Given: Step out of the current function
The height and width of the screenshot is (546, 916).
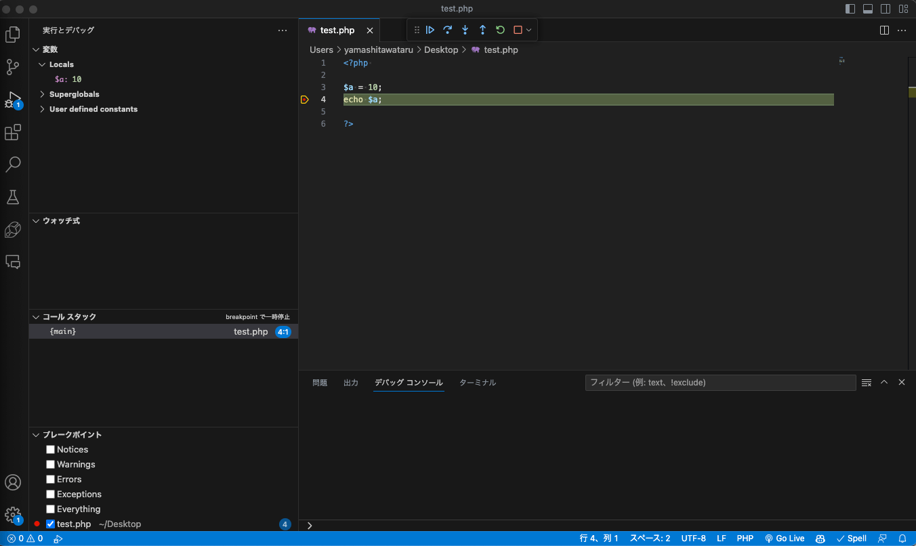Looking at the screenshot, I should 482,30.
